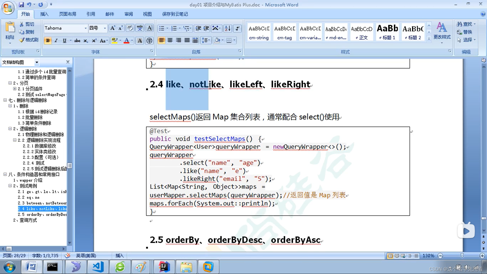
Task: Apply the 标题 2 heading style
Action: point(413,32)
